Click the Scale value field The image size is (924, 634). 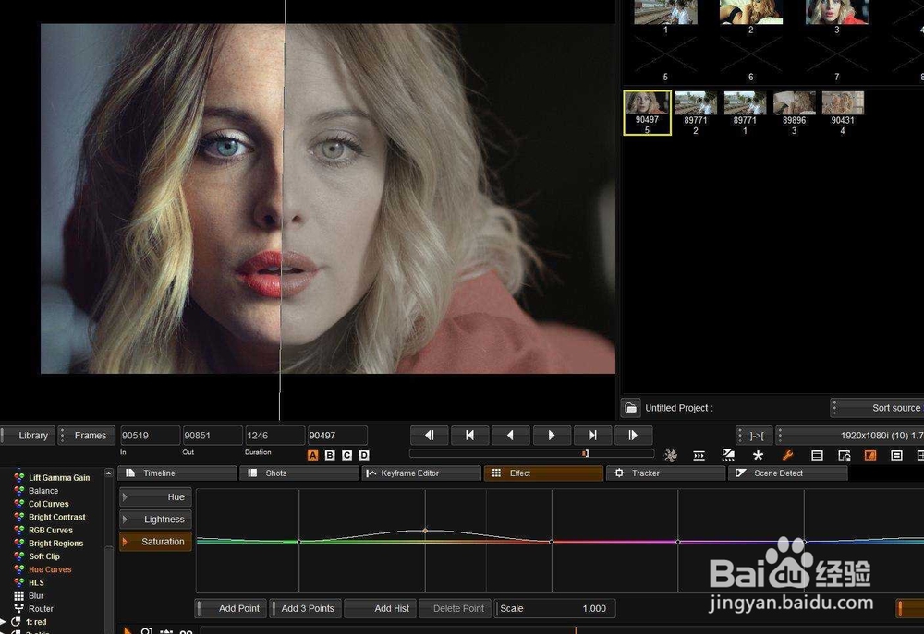pyautogui.click(x=554, y=609)
